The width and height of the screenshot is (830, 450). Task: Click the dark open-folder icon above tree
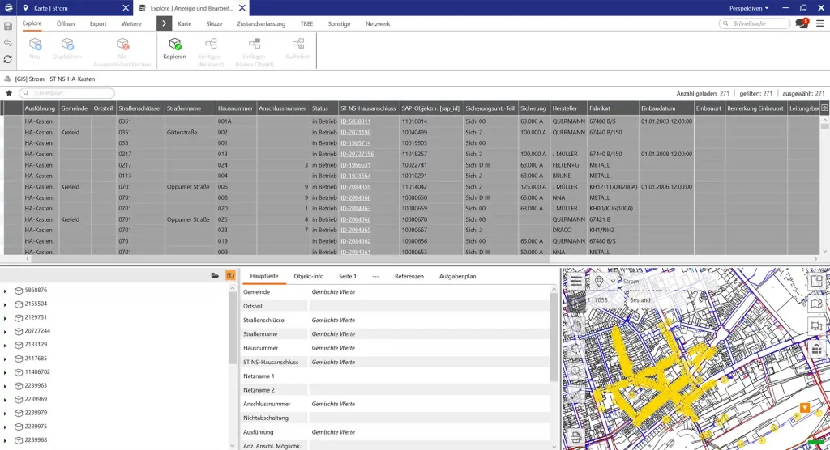(215, 276)
